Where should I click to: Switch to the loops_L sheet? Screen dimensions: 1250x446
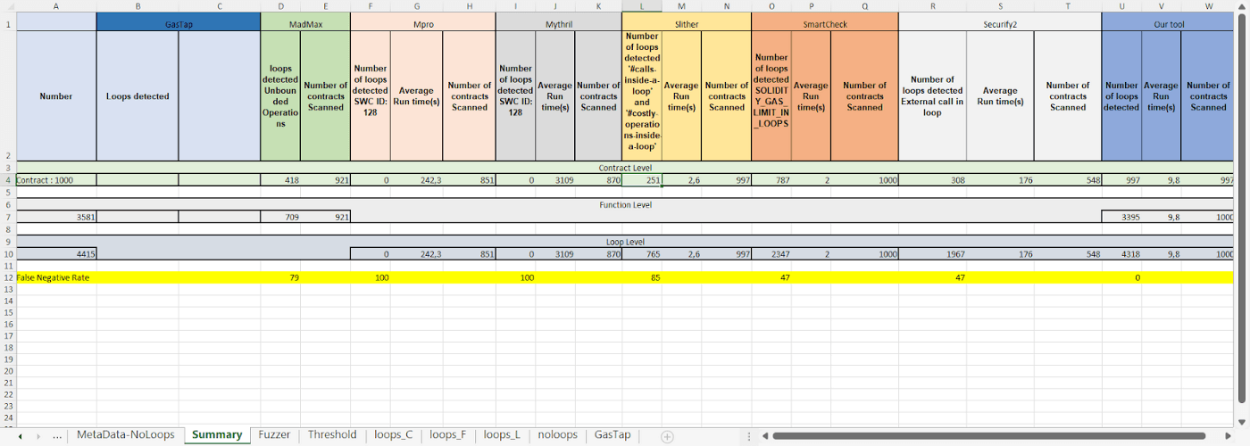[502, 435]
